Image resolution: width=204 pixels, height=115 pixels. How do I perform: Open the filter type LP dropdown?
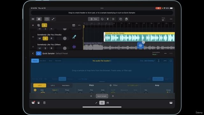tap(134, 85)
